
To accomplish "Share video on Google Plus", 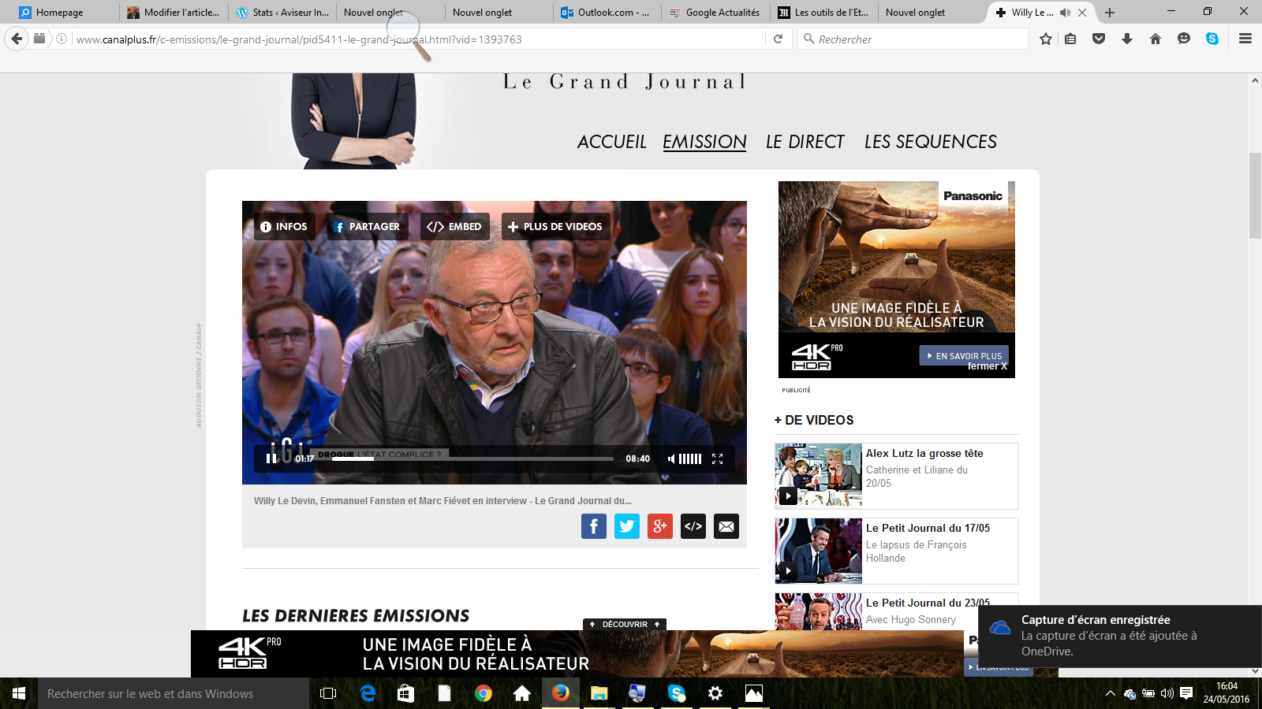I will (x=660, y=526).
